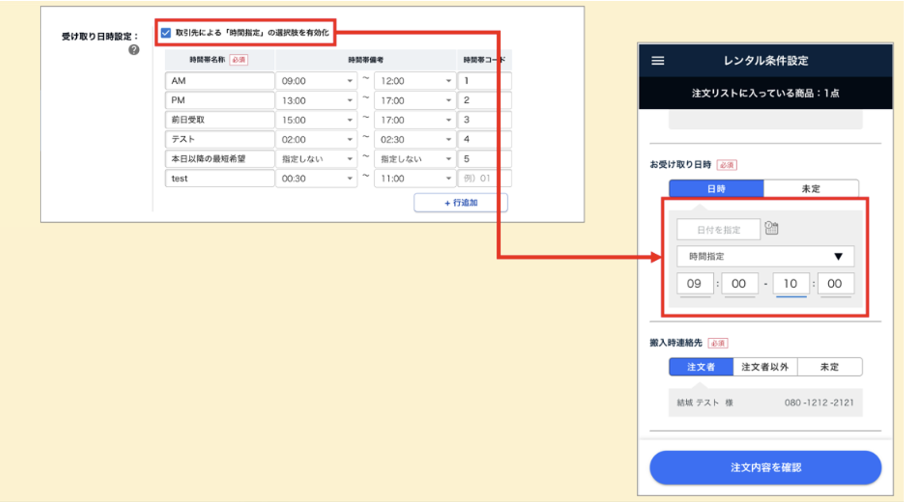Open the calendar date picker icon

pos(771,228)
